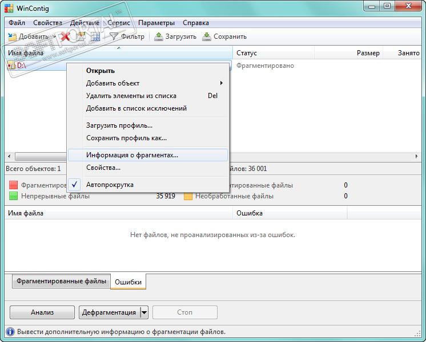Click the lower Имя файла column header
Screen dimensions: 426x342
(118, 213)
